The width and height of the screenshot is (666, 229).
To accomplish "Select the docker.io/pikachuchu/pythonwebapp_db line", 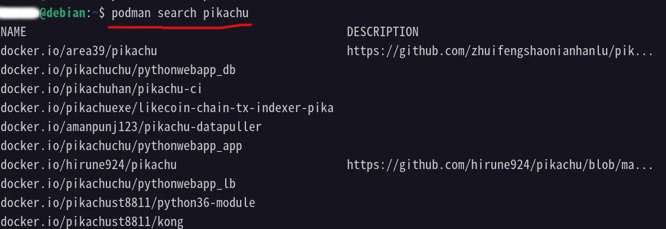I will coord(118,70).
